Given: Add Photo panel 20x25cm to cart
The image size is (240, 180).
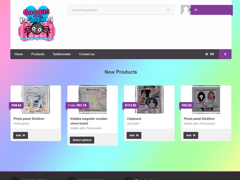Looking at the screenshot, I should 191,135.
